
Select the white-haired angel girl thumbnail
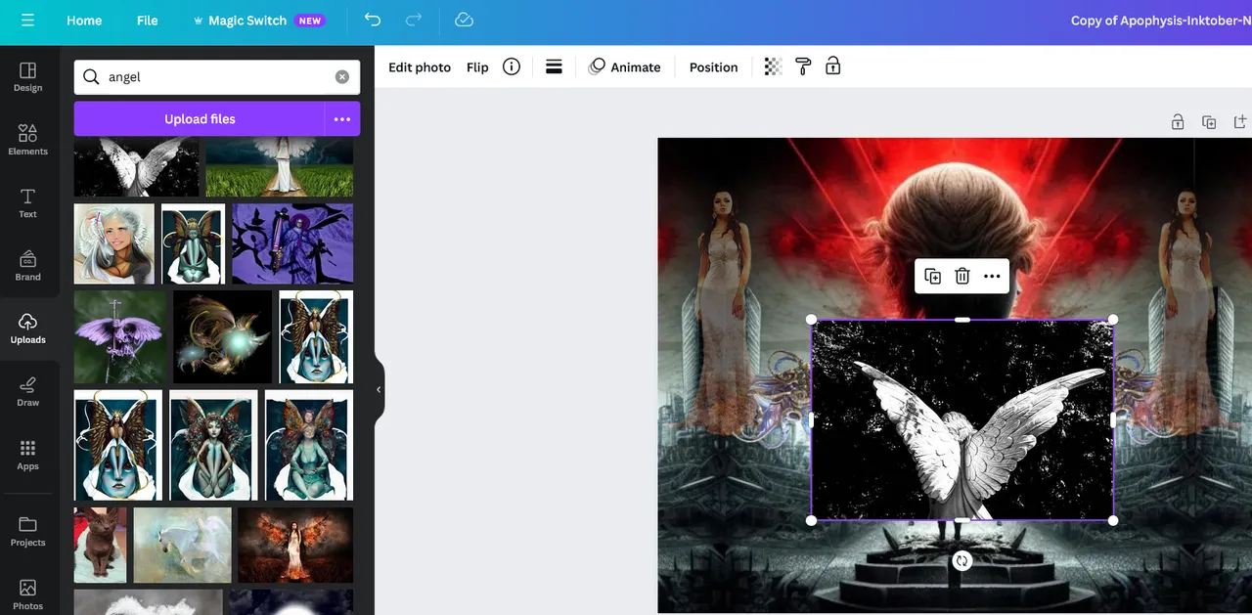tap(114, 243)
